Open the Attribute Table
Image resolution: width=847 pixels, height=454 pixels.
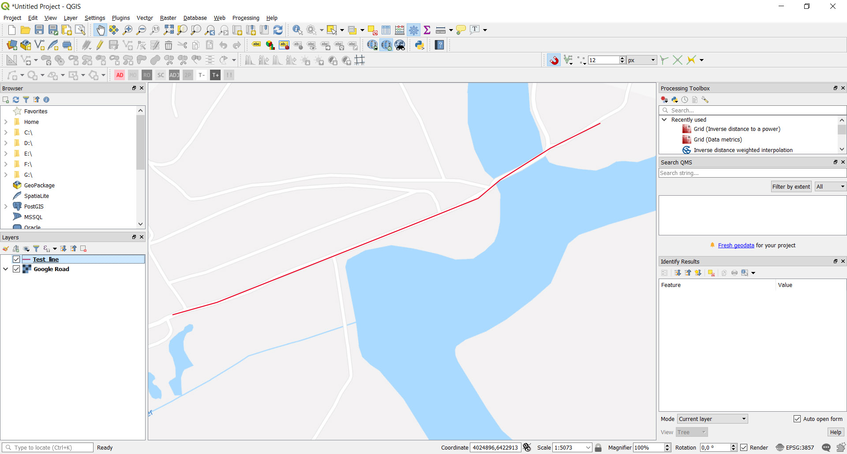pos(386,30)
